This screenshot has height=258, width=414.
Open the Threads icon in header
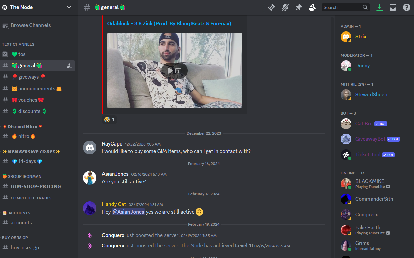(272, 7)
